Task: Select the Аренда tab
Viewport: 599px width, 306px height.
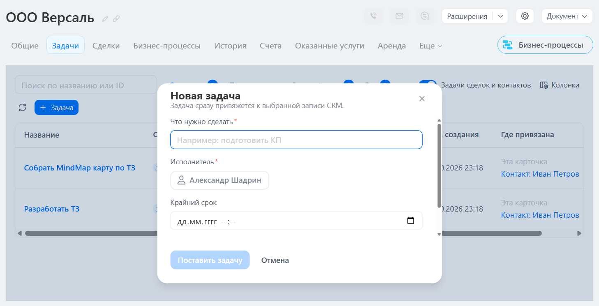Action: [x=392, y=46]
